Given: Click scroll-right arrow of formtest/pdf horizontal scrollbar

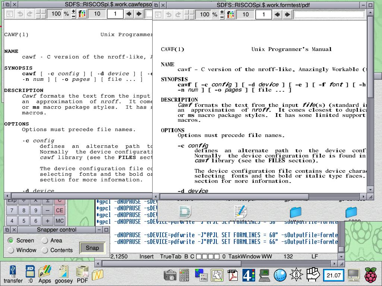Looking at the screenshot, I should (x=363, y=197).
